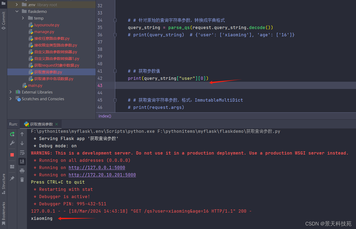Click Python file icon beside manage.py
Screen dimensions: 356x229
pyautogui.click(x=31, y=32)
